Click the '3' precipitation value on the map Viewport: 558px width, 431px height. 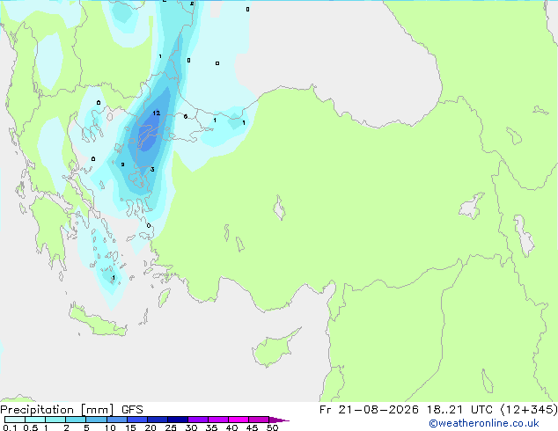(x=152, y=169)
